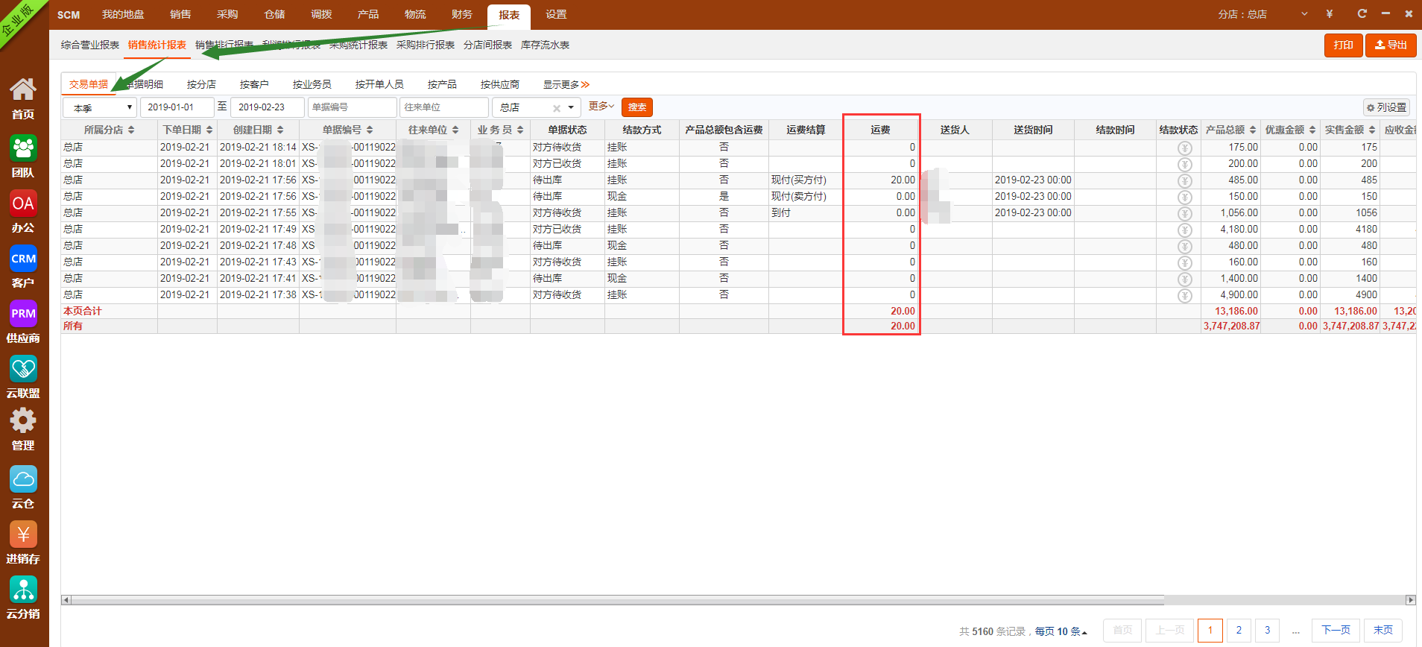Click the horizontal scrollbar thumb

coord(618,600)
